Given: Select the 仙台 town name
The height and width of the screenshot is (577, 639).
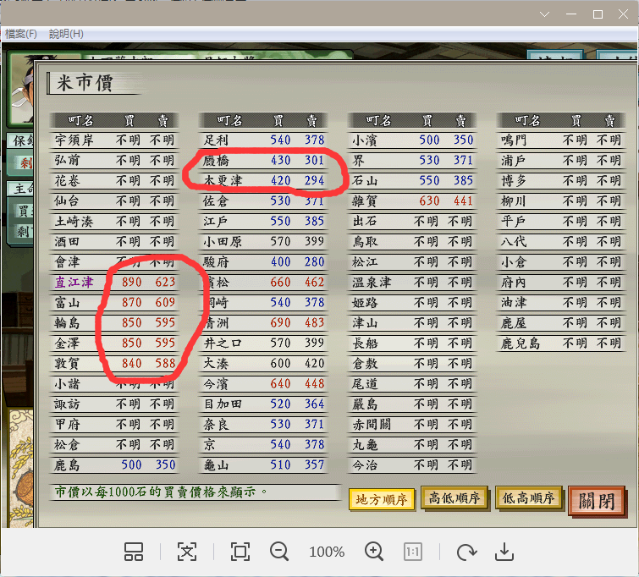Looking at the screenshot, I should (x=67, y=201).
